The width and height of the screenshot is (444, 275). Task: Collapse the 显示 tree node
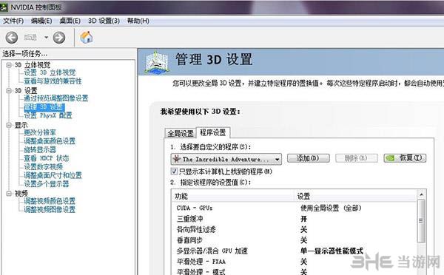[x=9, y=125]
